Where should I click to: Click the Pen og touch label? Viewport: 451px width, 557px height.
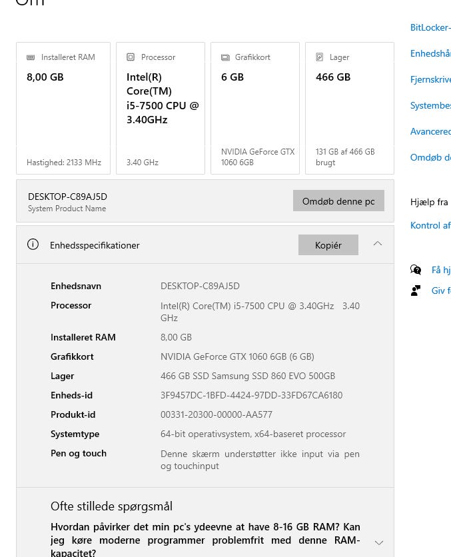point(79,453)
